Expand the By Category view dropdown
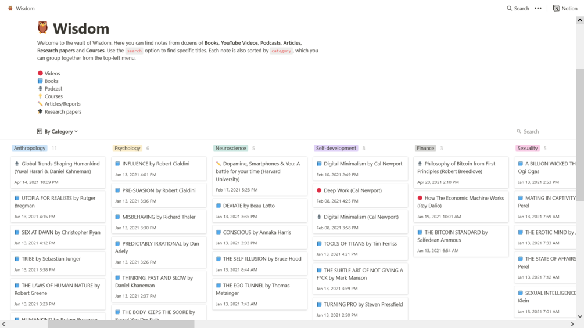This screenshot has height=328, width=584. click(58, 131)
